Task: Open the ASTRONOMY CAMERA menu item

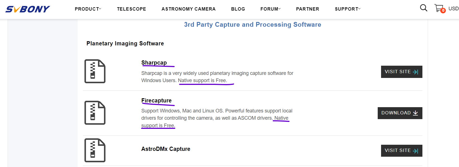Action: pyautogui.click(x=189, y=9)
